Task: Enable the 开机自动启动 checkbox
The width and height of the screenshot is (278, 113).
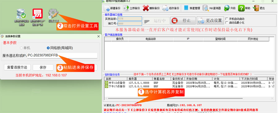Action: pos(227,19)
